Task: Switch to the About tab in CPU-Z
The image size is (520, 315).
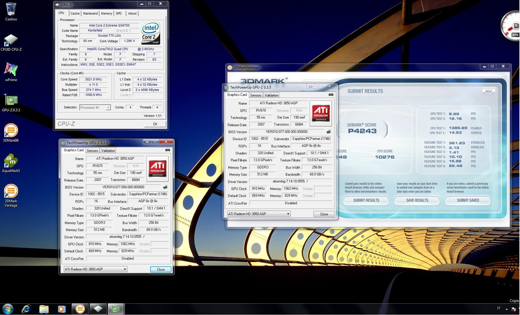Action: 132,13
